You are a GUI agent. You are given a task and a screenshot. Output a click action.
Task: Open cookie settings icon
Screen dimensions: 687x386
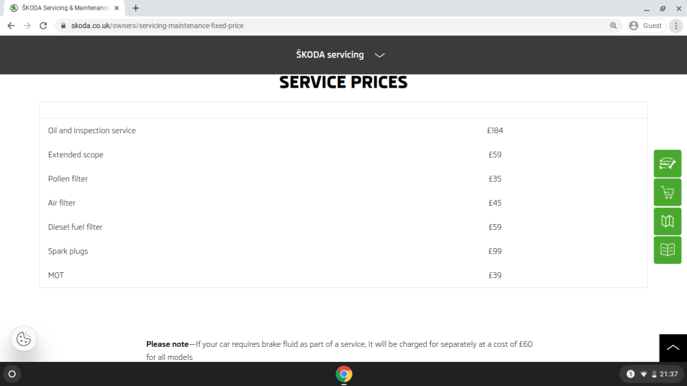coord(23,339)
